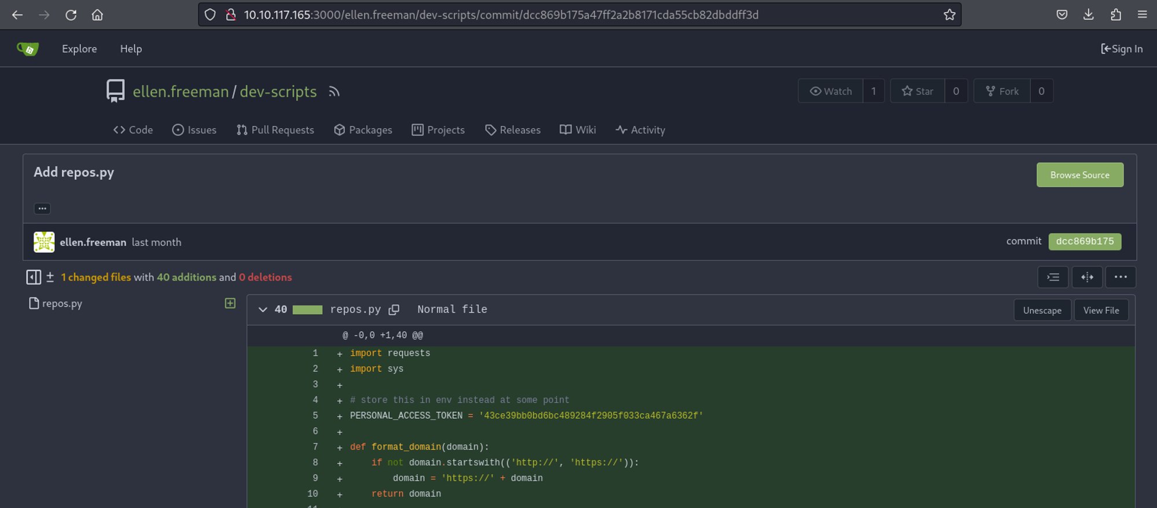The height and width of the screenshot is (508, 1157).
Task: Click ellen.freeman's avatar image
Action: (44, 242)
